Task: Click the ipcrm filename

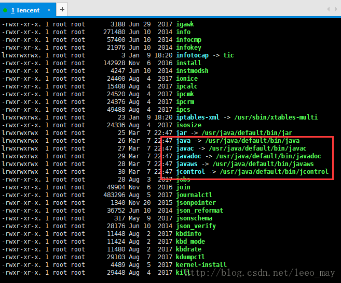Action: pos(185,102)
